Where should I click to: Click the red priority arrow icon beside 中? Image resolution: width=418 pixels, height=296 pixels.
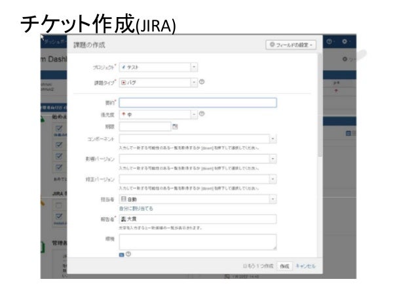click(123, 114)
